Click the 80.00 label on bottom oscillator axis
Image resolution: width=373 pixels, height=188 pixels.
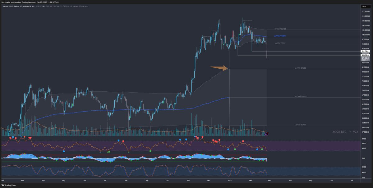click(x=363, y=167)
